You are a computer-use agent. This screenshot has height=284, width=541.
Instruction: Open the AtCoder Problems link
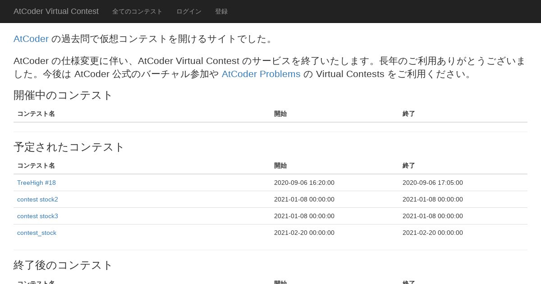pos(261,74)
